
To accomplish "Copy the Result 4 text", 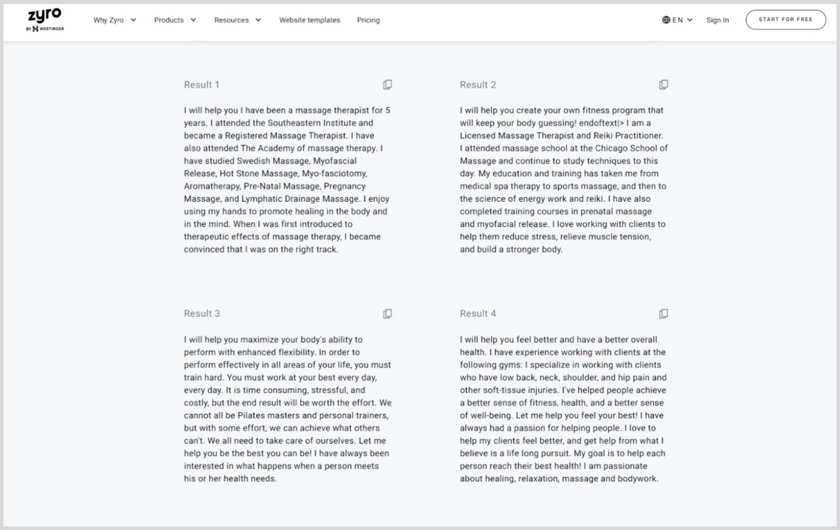I will (664, 313).
